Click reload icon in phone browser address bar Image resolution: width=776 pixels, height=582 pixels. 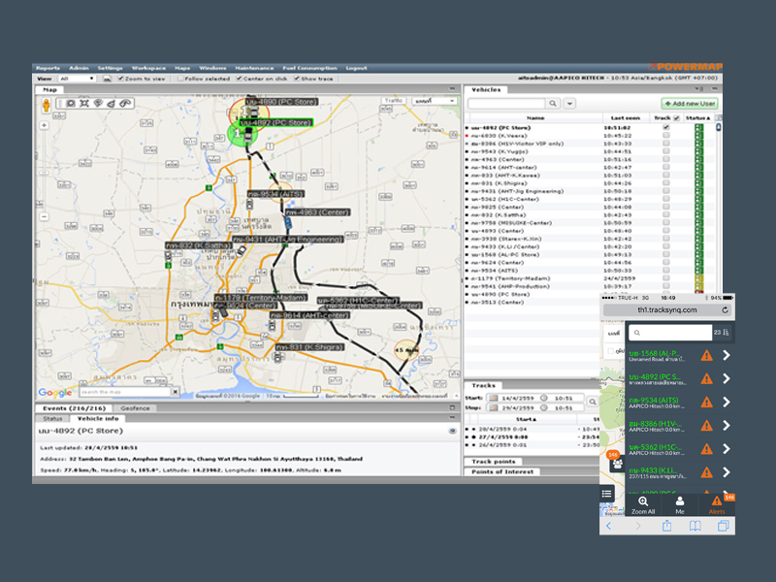[725, 310]
